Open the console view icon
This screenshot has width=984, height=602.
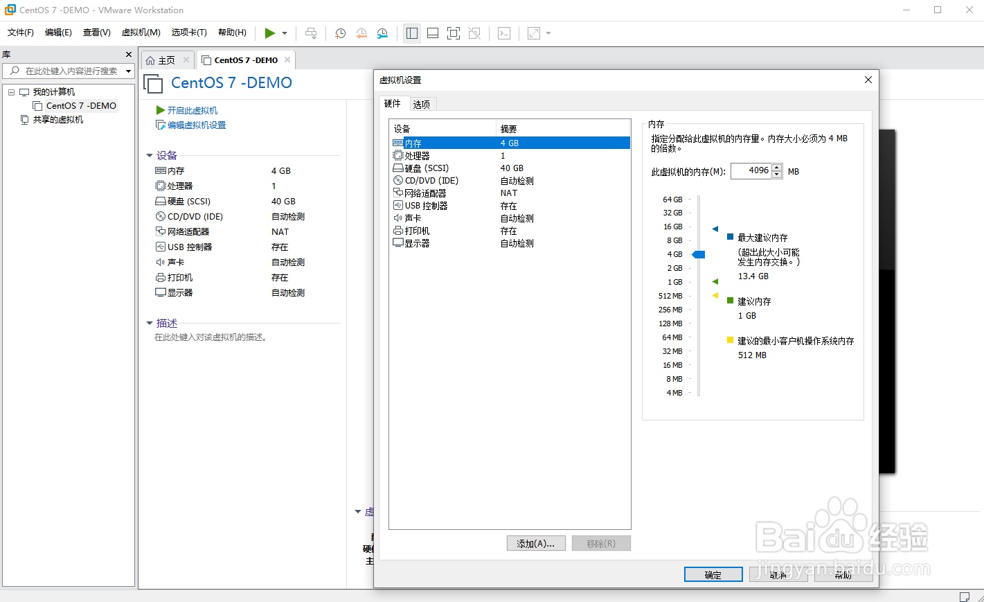[x=504, y=33]
